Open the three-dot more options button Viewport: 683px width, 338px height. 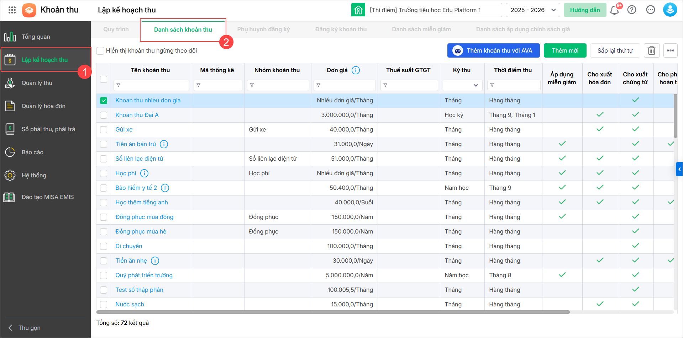[x=671, y=51]
